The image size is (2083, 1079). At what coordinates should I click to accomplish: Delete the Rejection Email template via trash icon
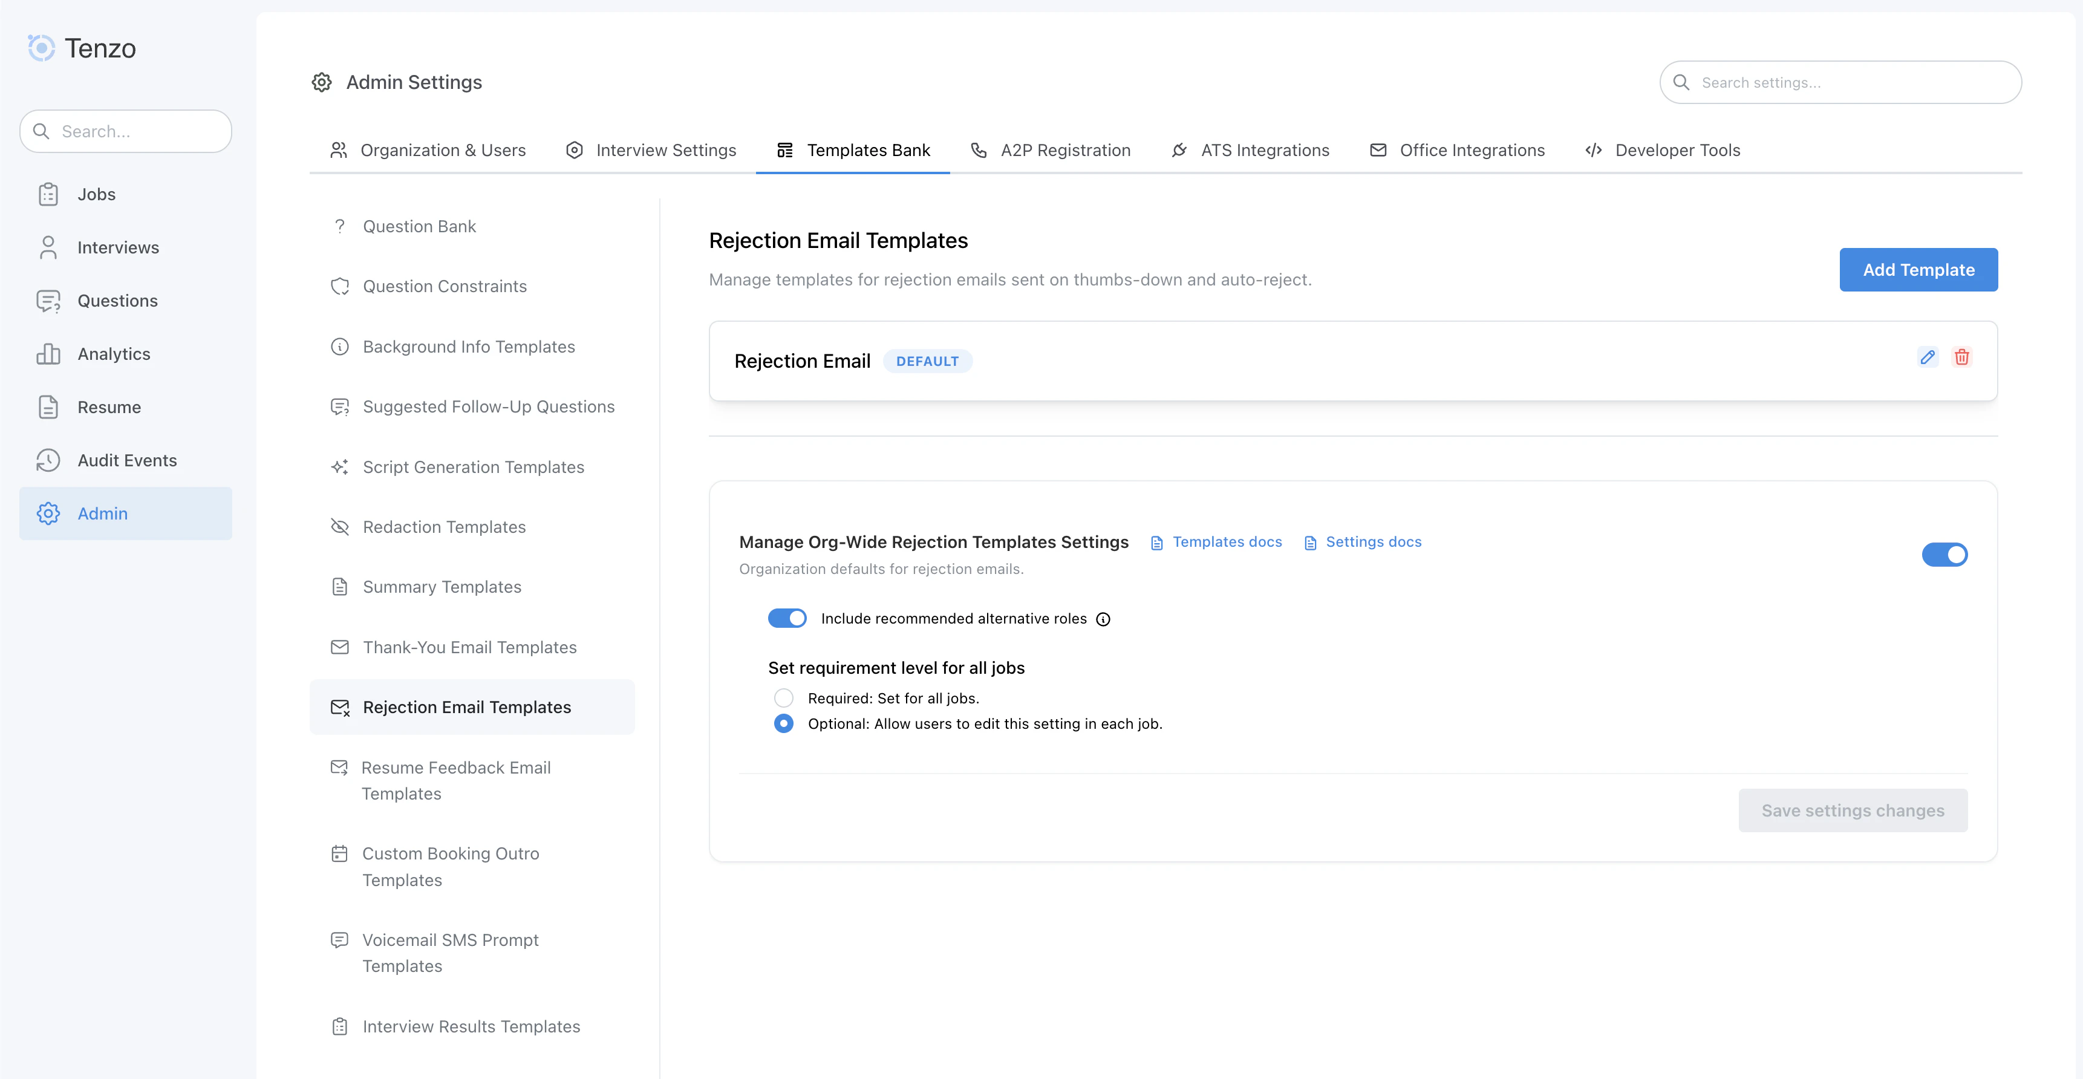tap(1963, 357)
